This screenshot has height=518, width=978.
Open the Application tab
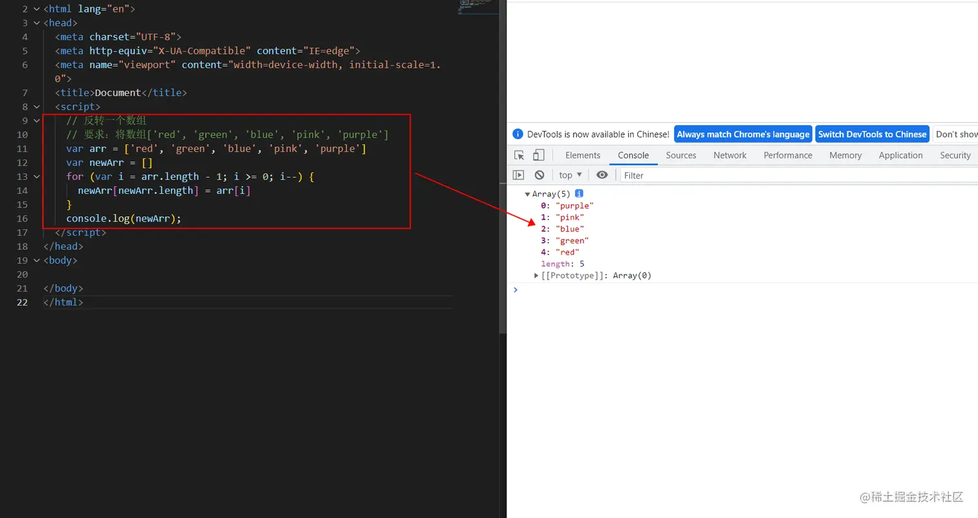[x=900, y=155]
